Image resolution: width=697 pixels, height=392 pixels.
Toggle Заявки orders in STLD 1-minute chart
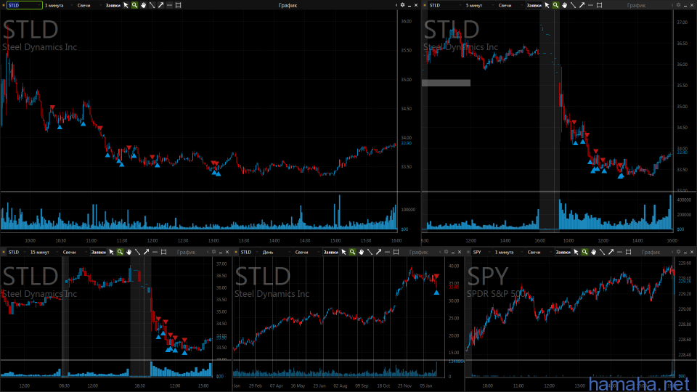click(x=113, y=5)
